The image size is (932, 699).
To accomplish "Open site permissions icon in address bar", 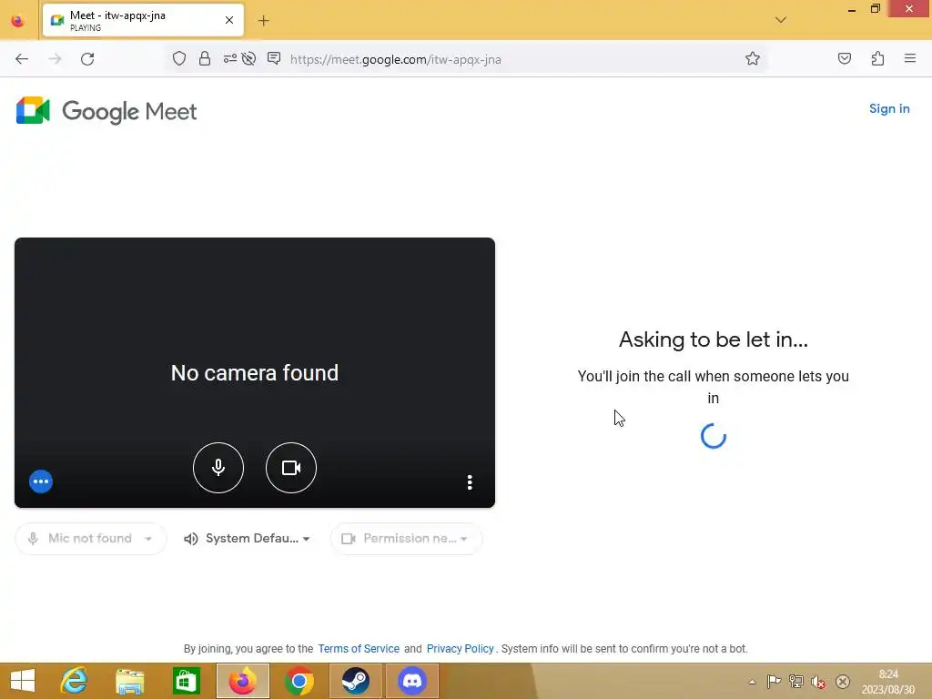I will (229, 58).
